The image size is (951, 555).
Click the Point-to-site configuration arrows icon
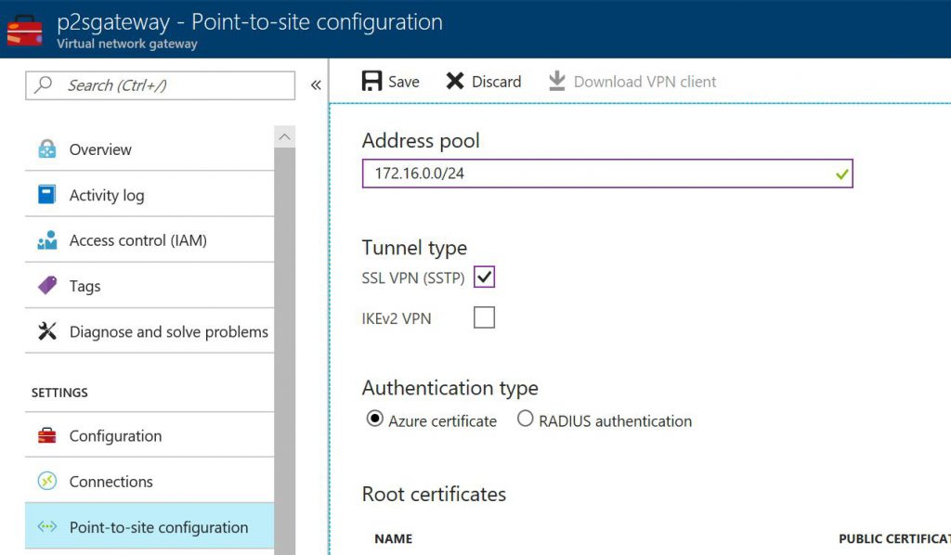[46, 526]
